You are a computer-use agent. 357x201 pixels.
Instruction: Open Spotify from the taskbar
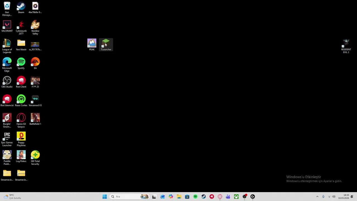pos(195,197)
